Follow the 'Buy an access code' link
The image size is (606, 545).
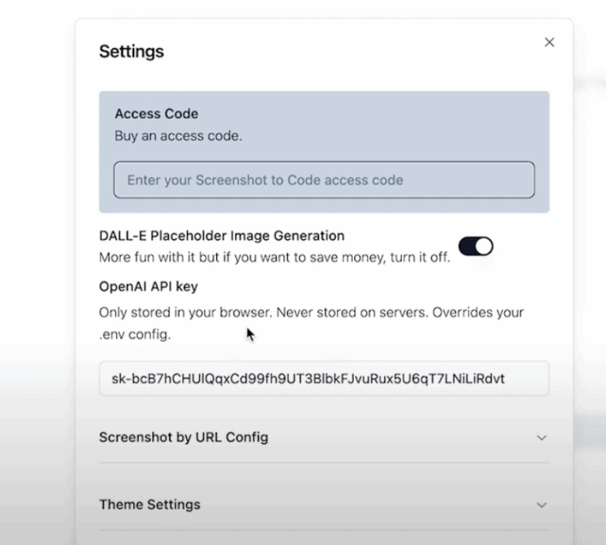[178, 136]
